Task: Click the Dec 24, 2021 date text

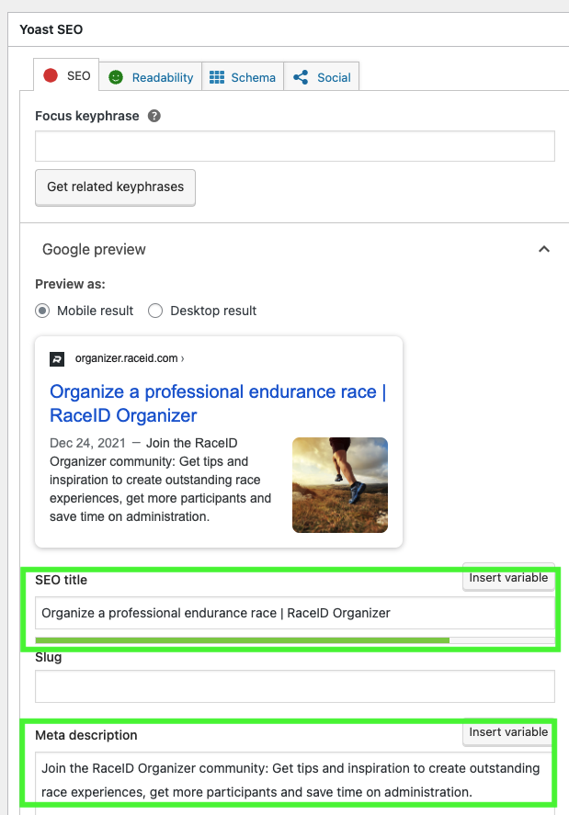Action: pyautogui.click(x=87, y=444)
